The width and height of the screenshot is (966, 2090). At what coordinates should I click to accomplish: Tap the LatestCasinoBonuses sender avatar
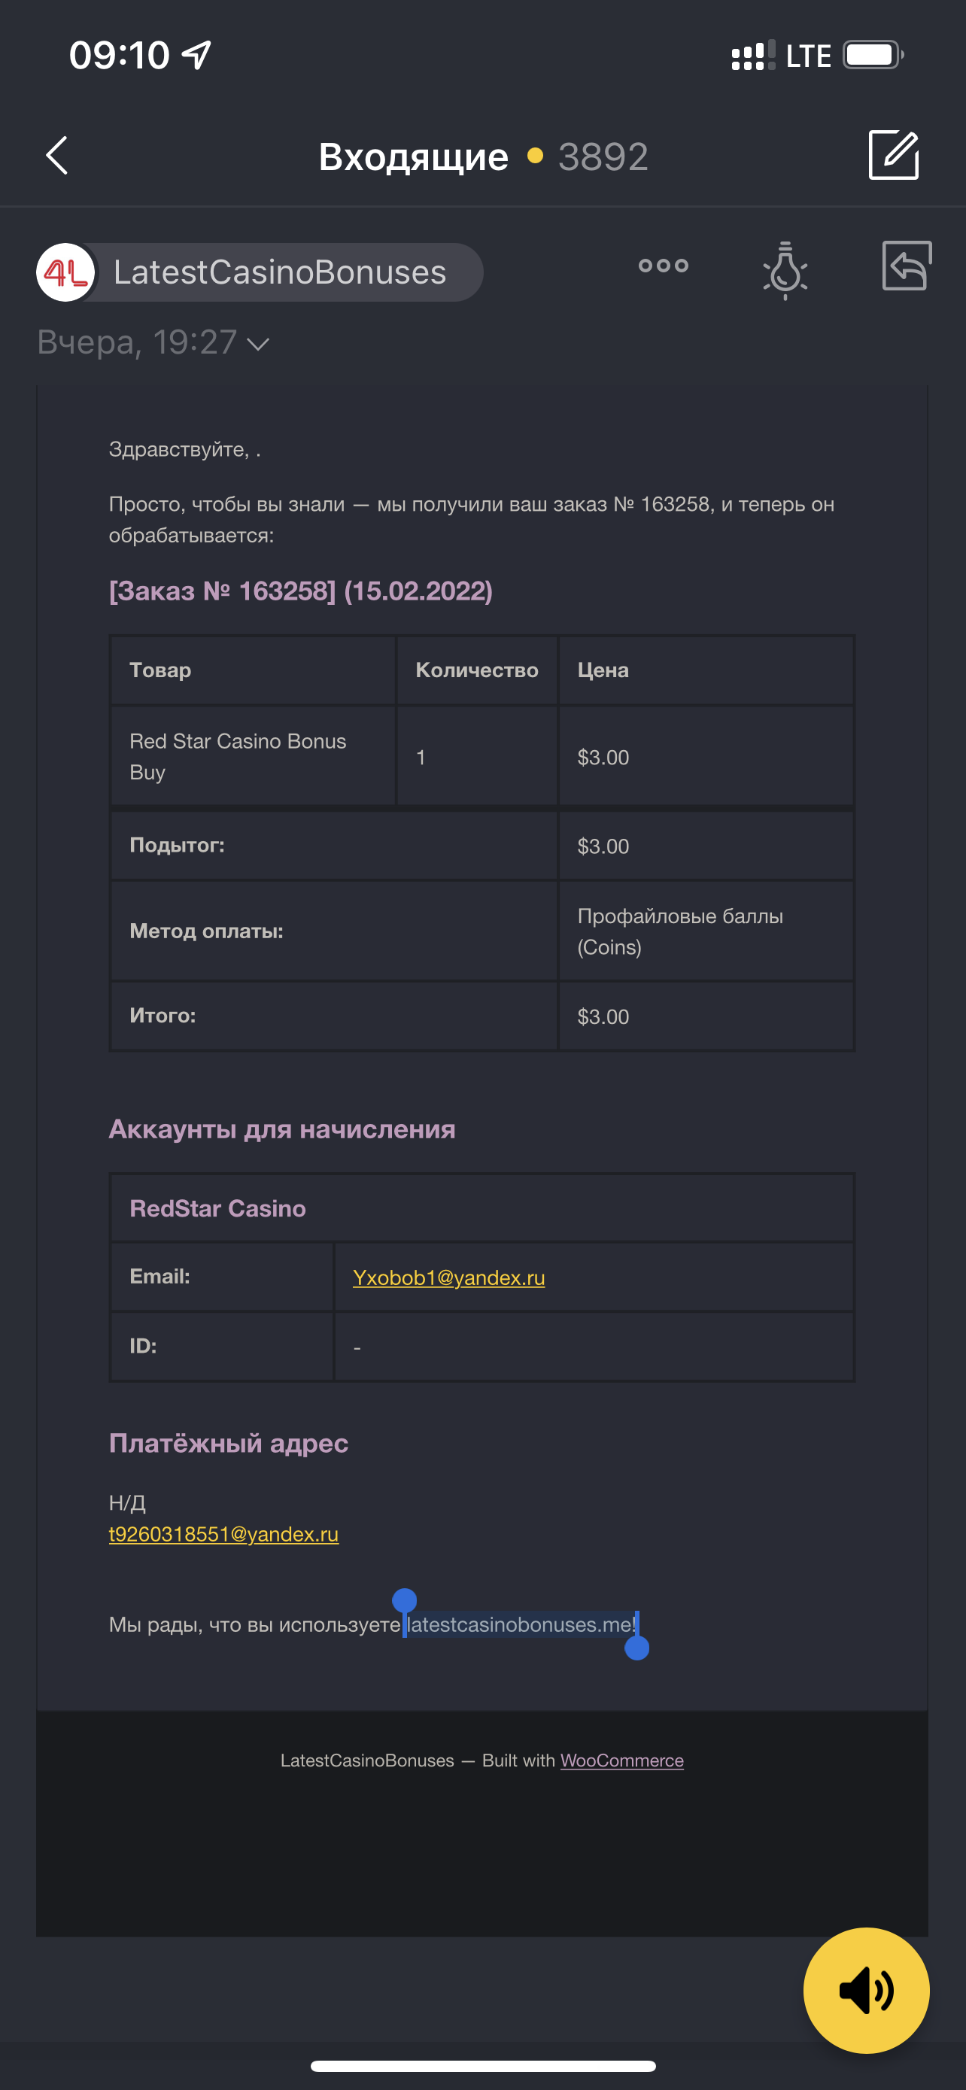coord(65,272)
